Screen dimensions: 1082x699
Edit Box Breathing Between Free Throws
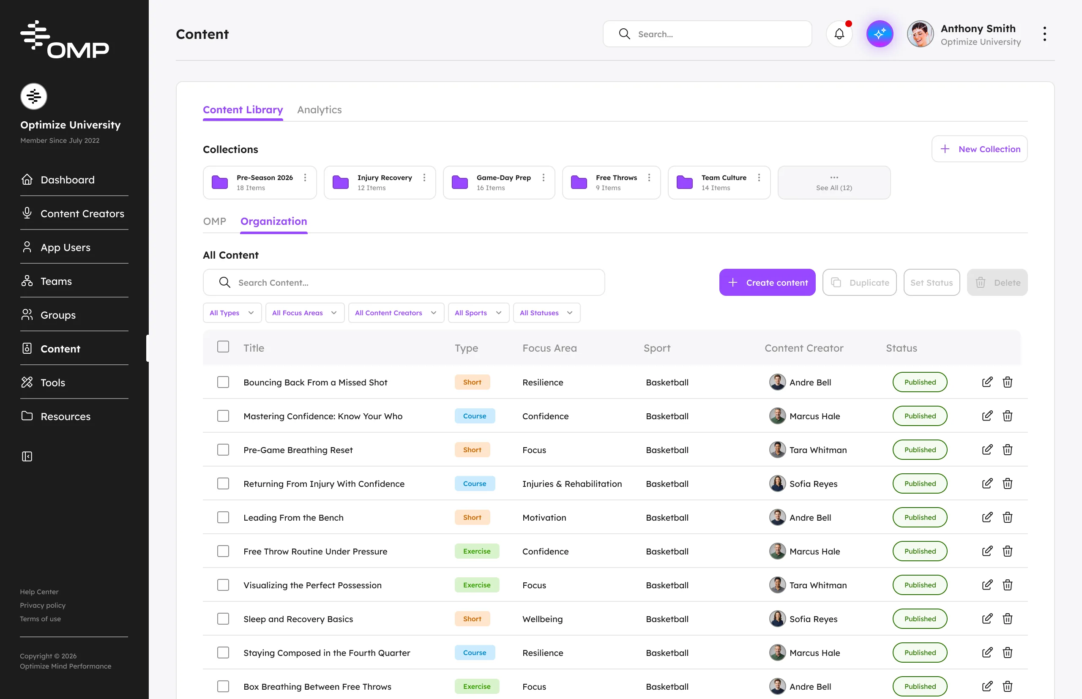[986, 686]
